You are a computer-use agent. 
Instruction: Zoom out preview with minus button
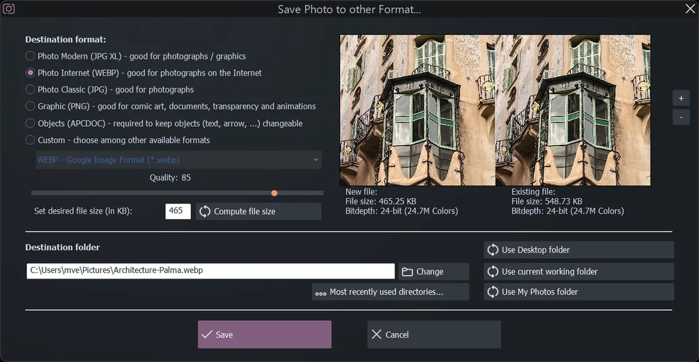681,117
